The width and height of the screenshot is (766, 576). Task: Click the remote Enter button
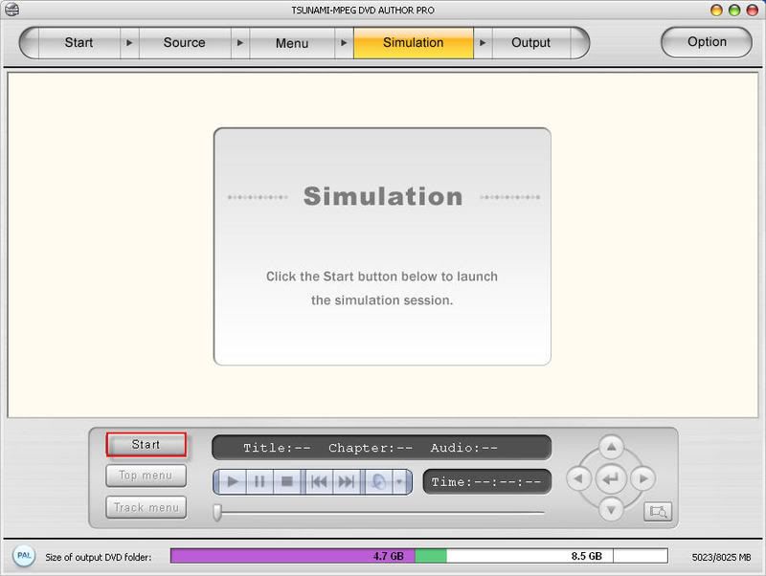tap(611, 478)
